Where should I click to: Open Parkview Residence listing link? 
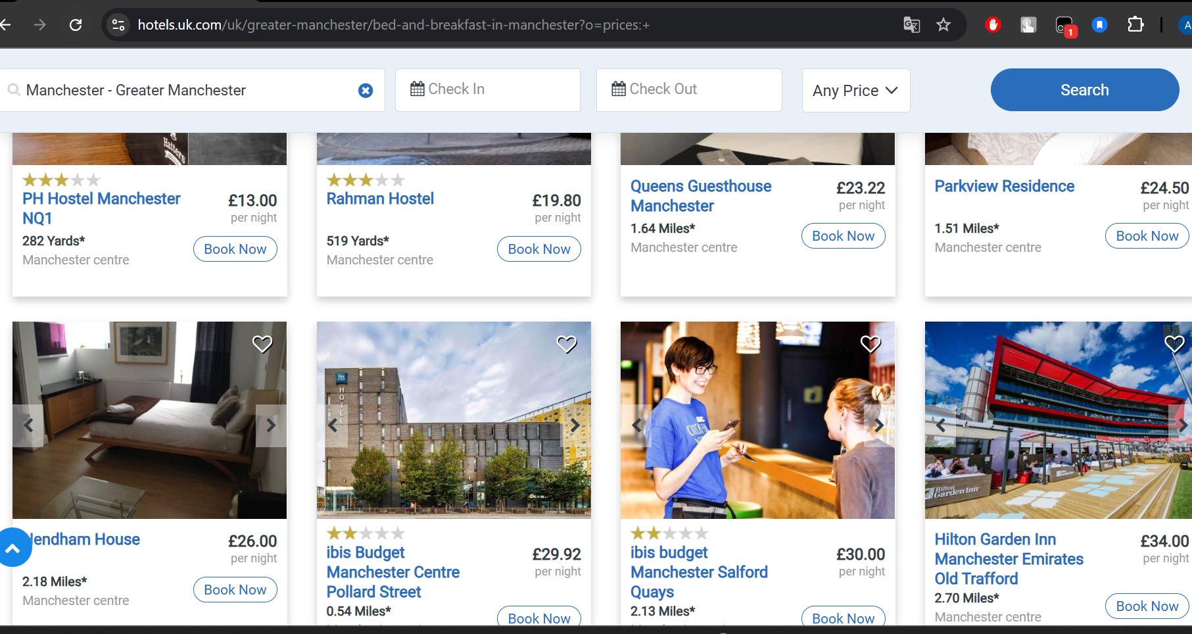pos(1005,186)
